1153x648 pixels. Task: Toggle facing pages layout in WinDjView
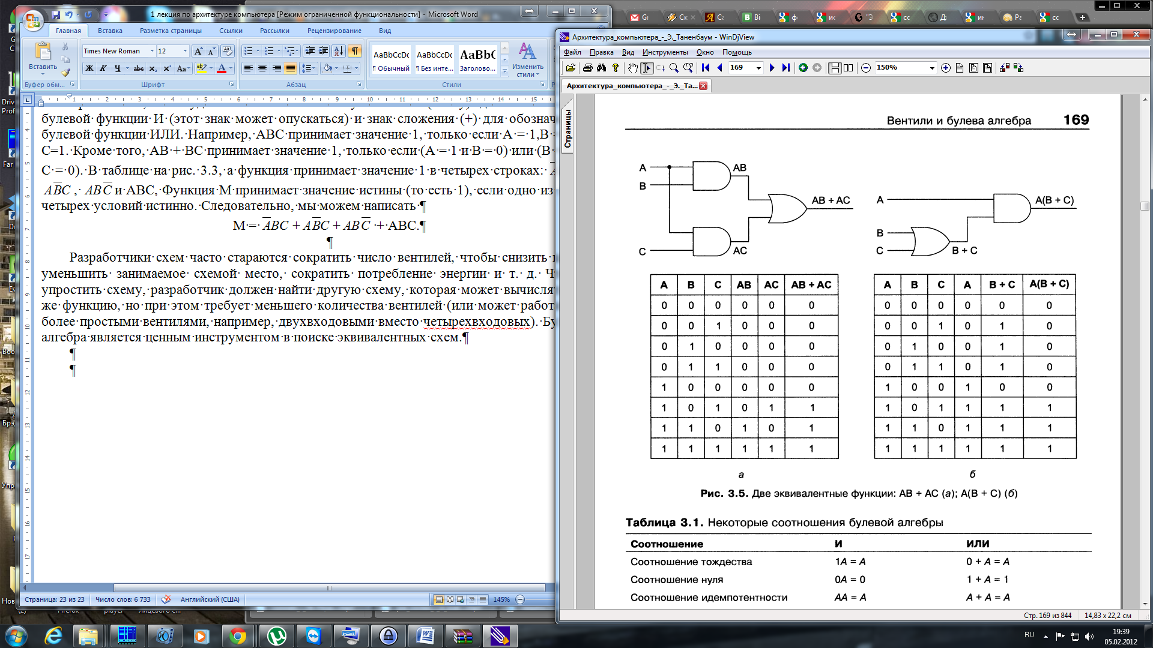[848, 68]
